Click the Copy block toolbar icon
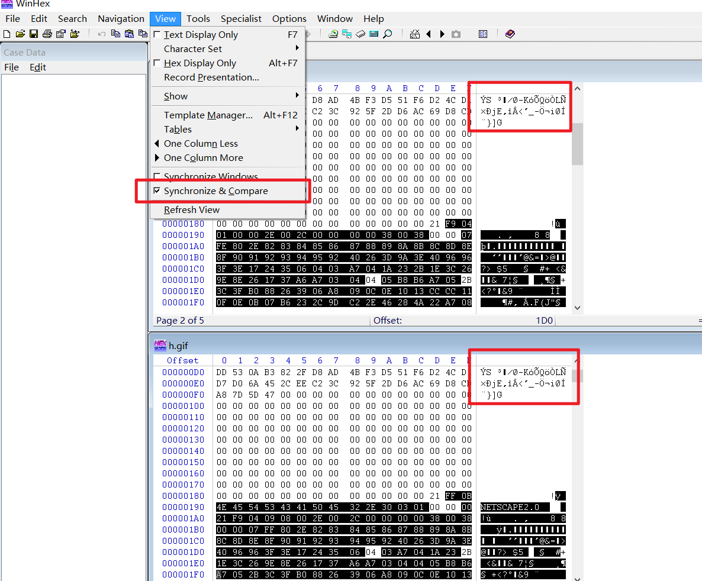Screen dimensions: 702x581 [115, 34]
